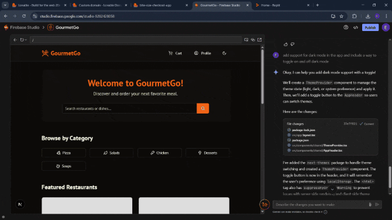Image resolution: width=392 pixels, height=220 pixels.
Task: Open preview in a new window
Action: [260, 40]
